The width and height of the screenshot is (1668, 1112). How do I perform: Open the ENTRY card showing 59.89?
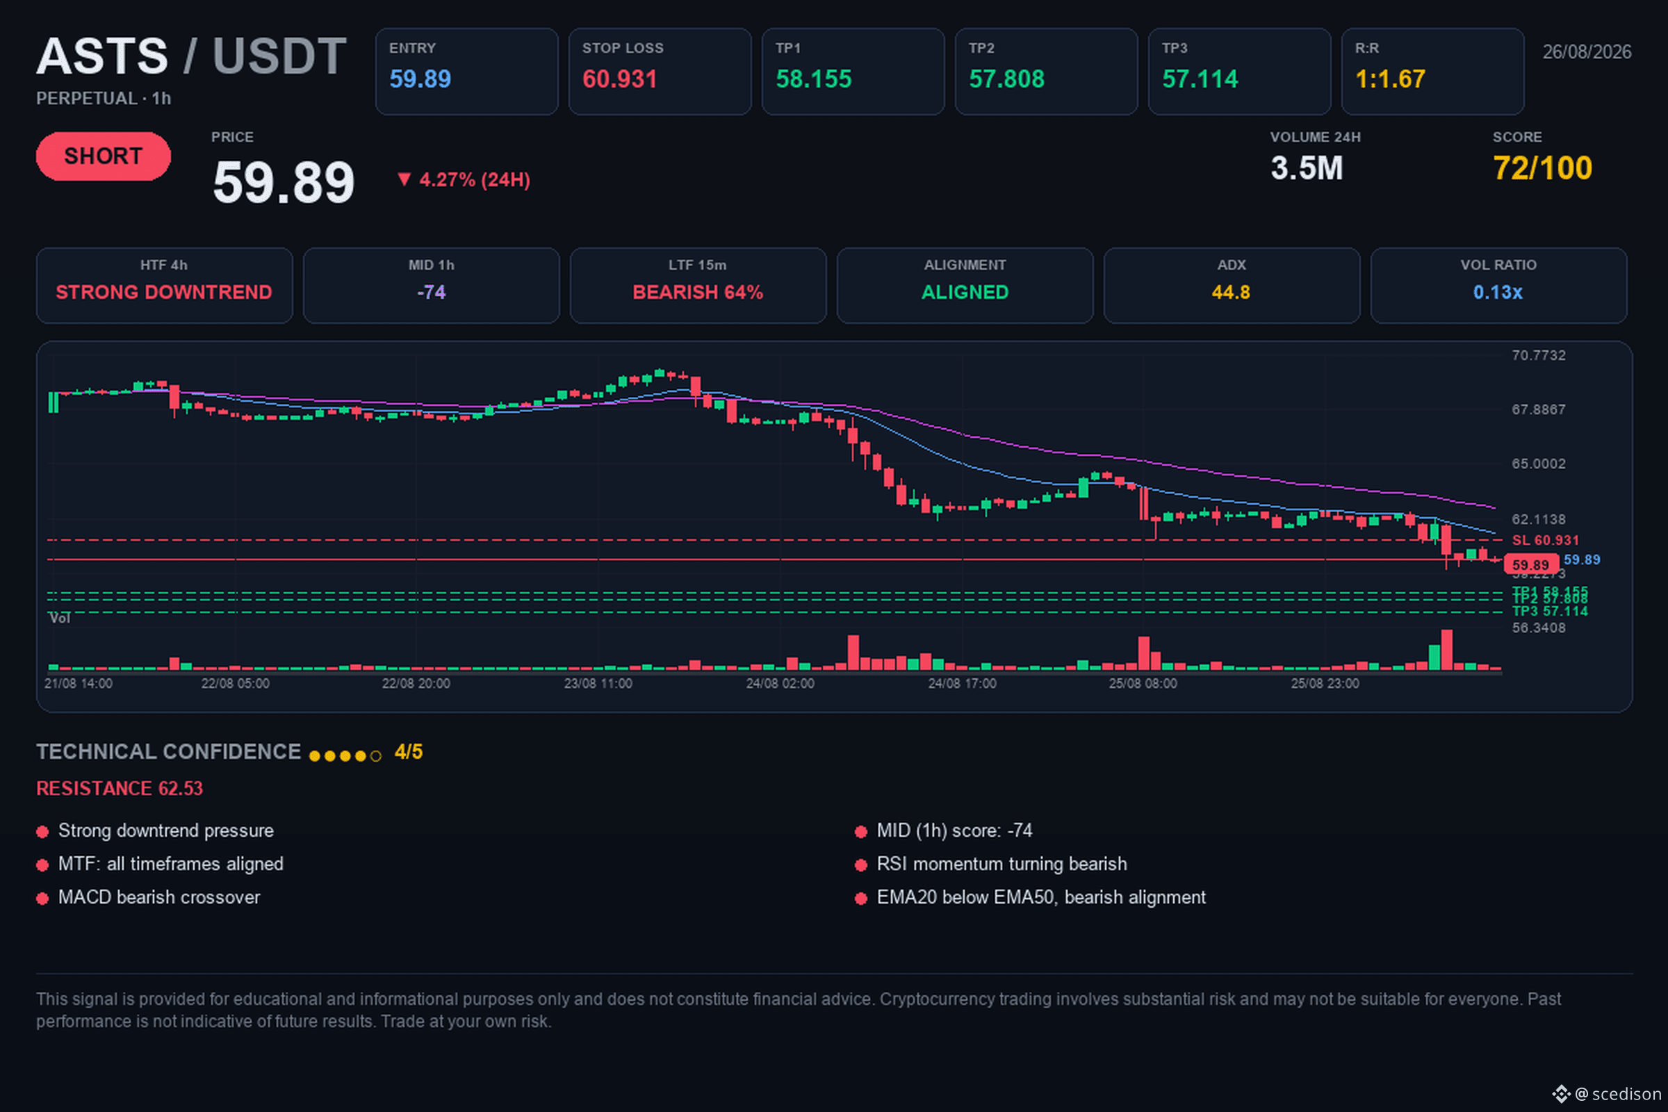point(466,72)
